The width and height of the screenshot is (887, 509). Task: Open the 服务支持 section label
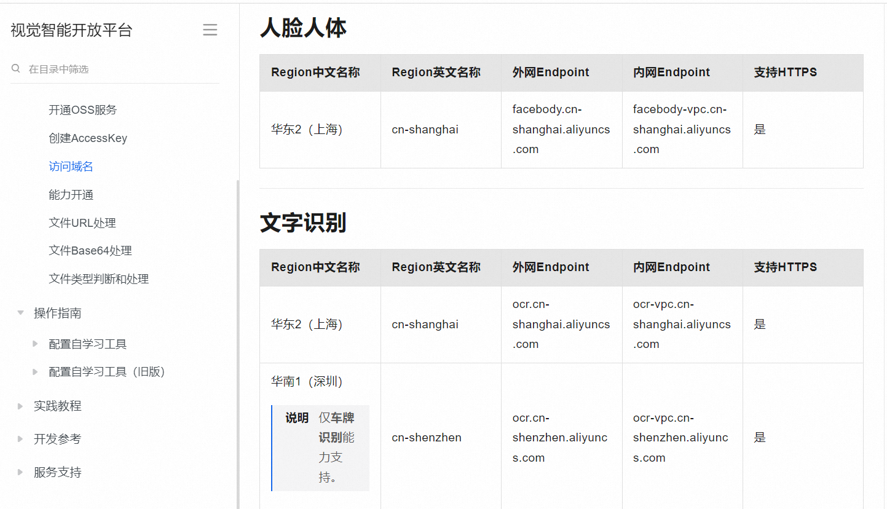click(x=58, y=472)
